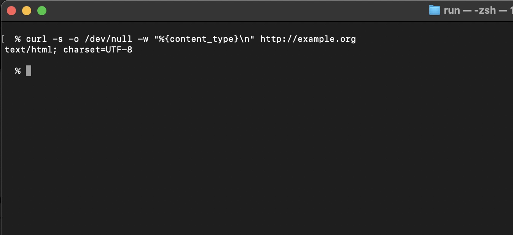
Task: Click the green full-screen button
Action: pos(41,11)
